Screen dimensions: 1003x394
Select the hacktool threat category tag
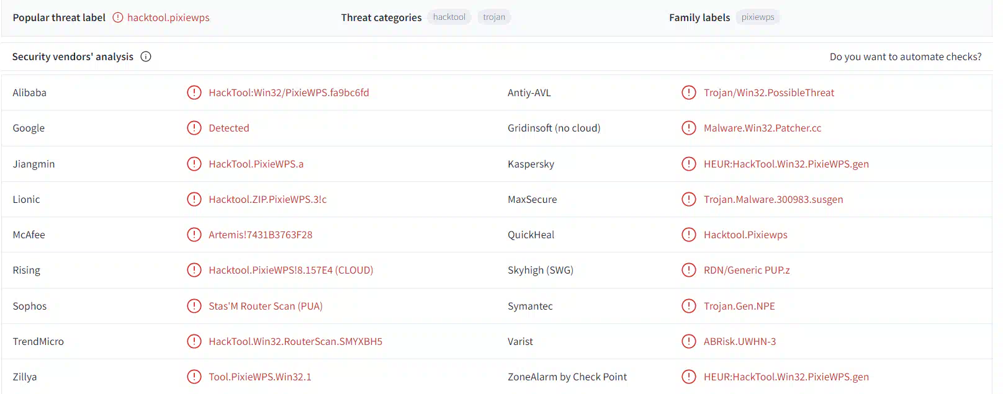[x=449, y=17]
